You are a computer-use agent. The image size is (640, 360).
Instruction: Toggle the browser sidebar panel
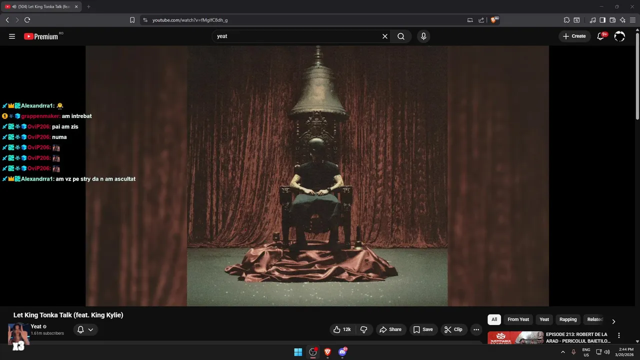pyautogui.click(x=602, y=20)
